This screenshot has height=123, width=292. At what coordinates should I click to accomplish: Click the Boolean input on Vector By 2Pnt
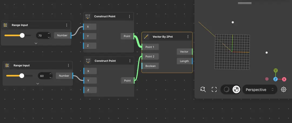(150, 66)
